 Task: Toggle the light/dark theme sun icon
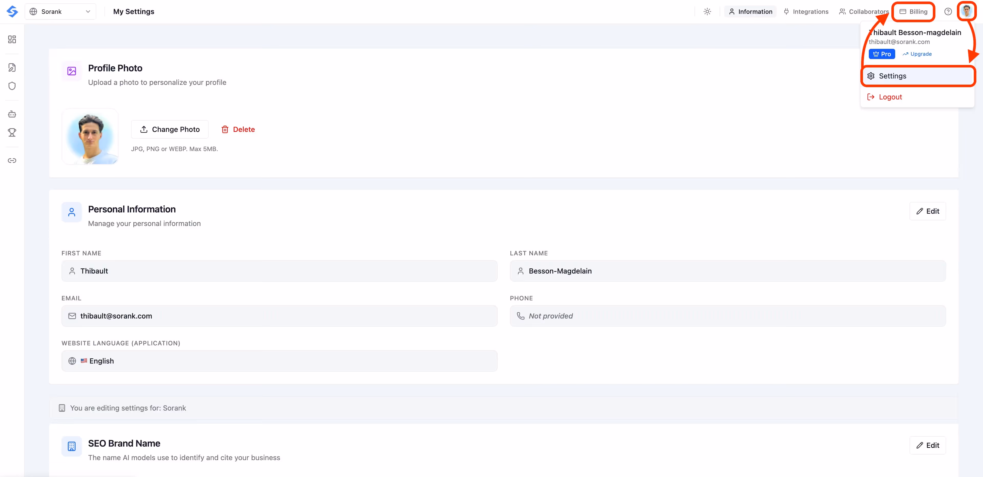click(707, 12)
